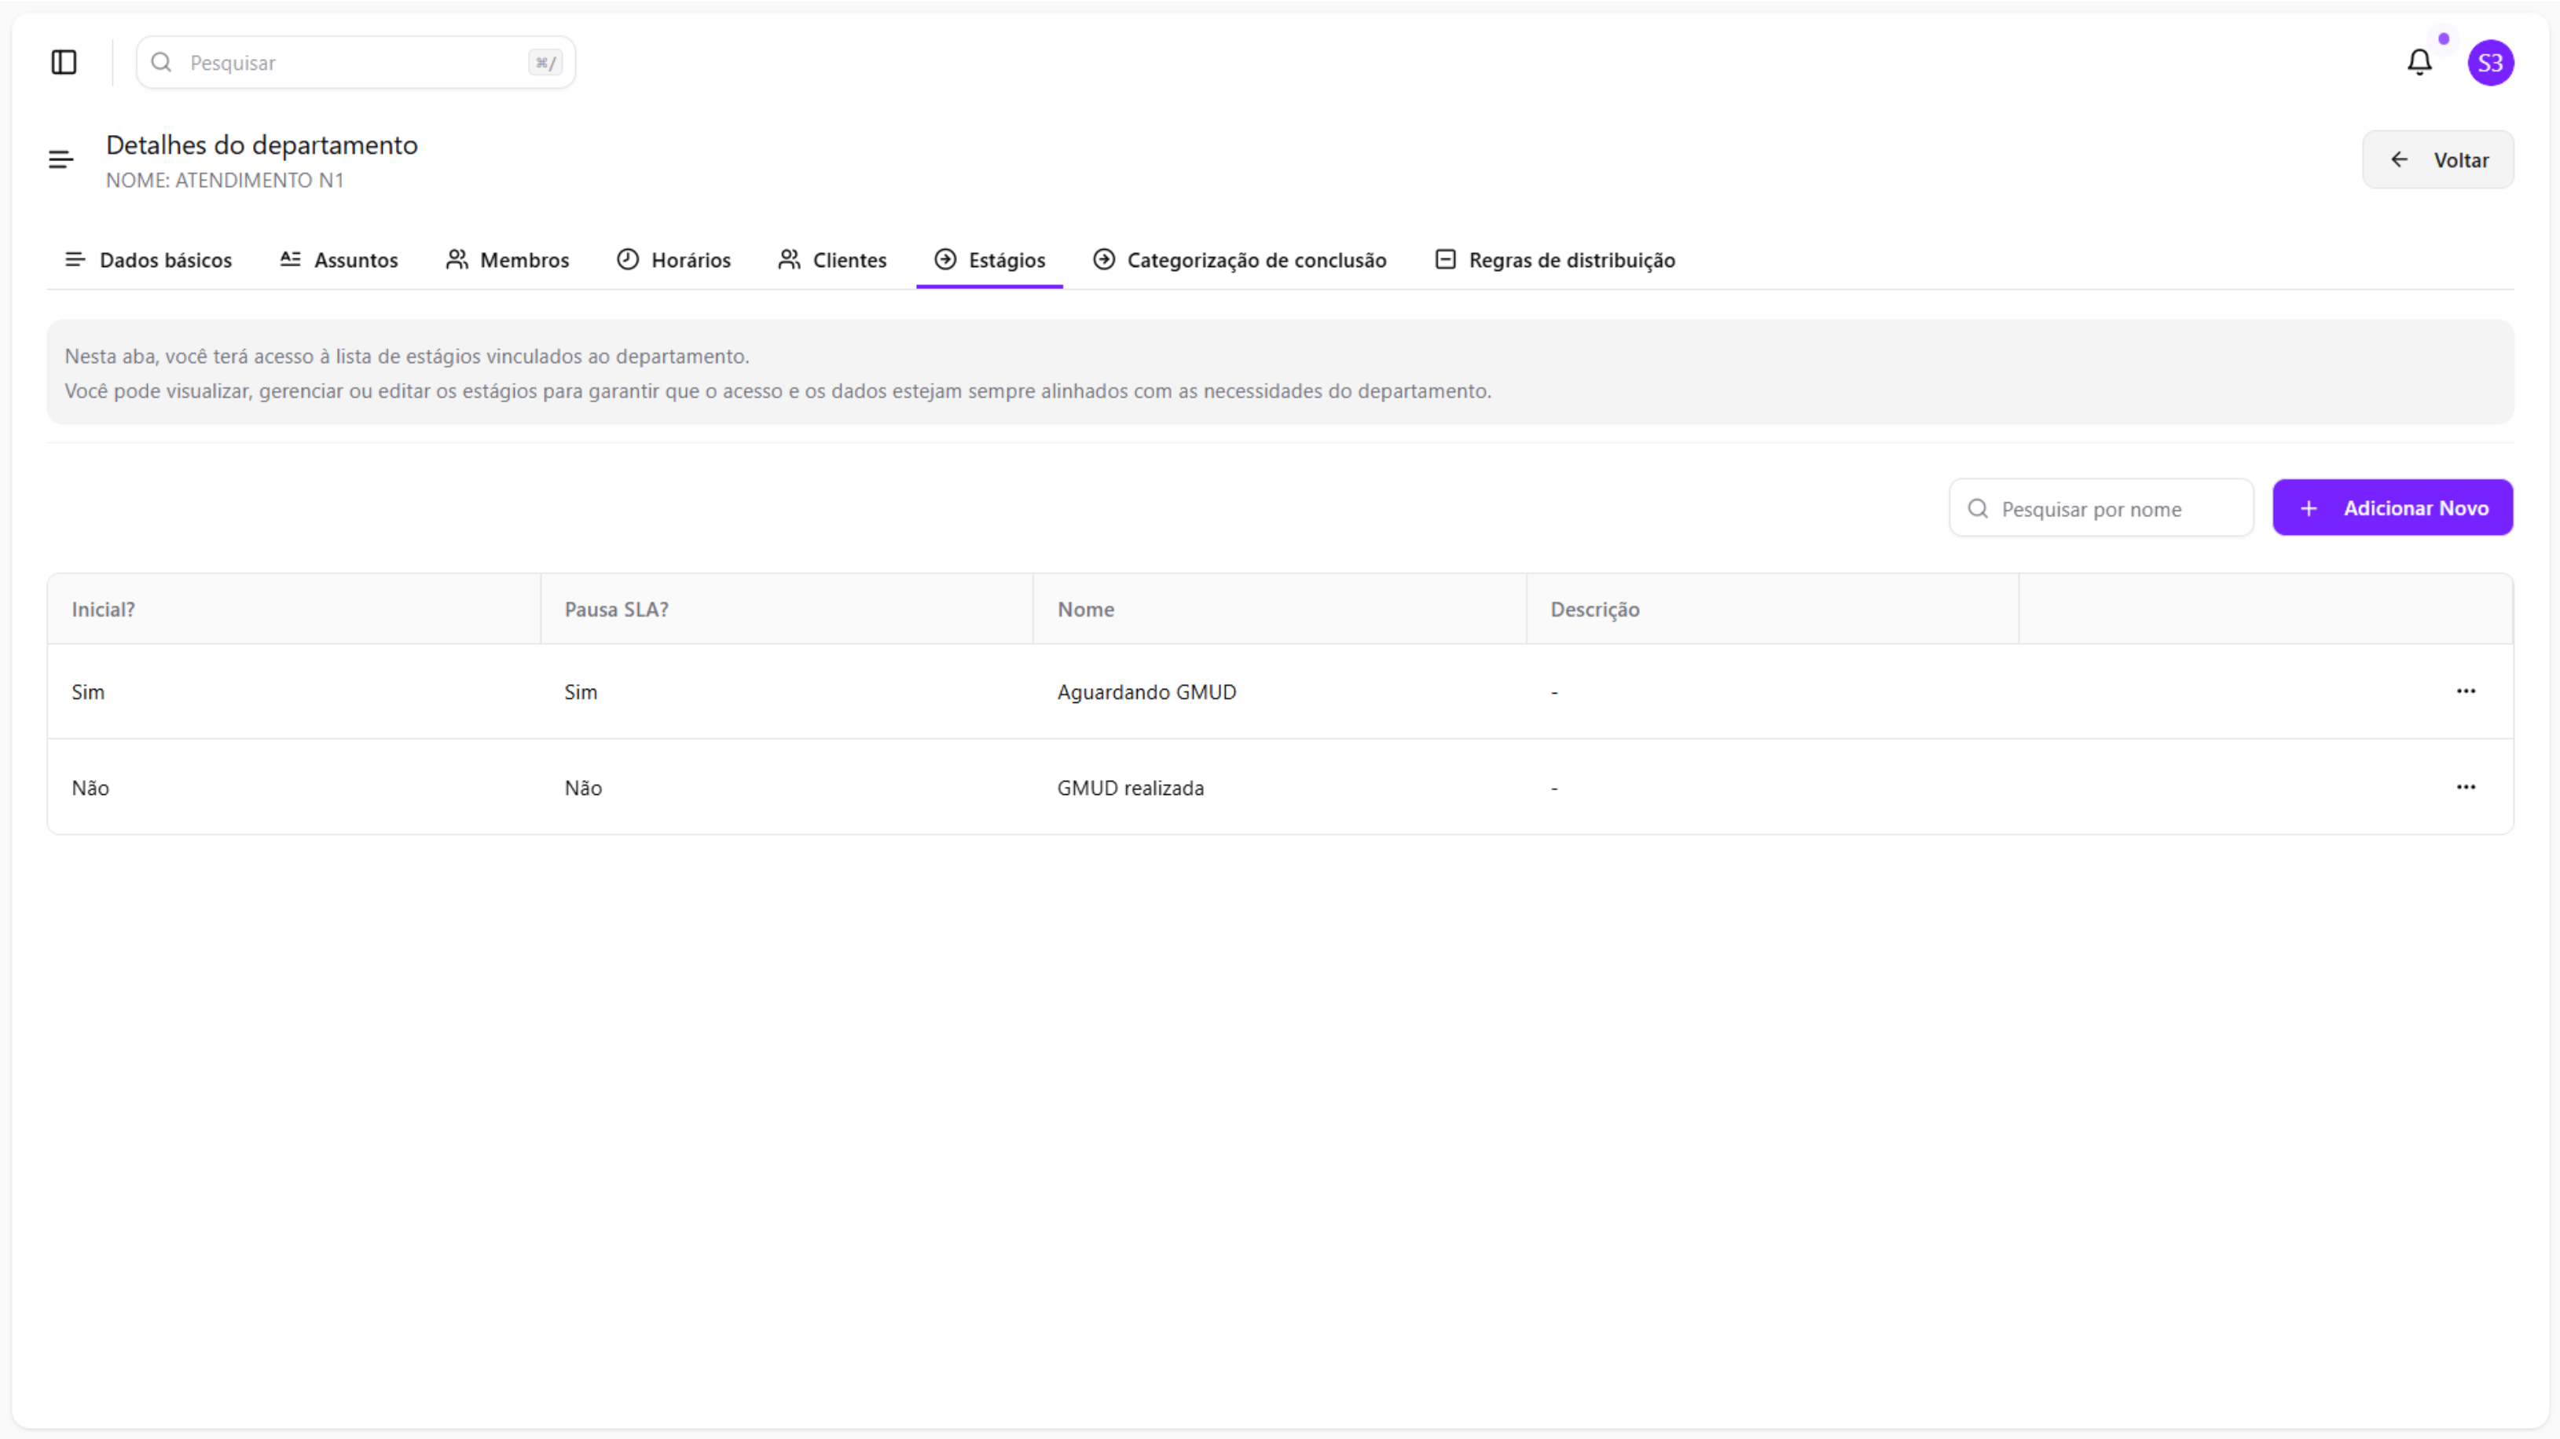The image size is (2560, 1439).
Task: Click the Adicionar Novo button
Action: (2392, 508)
